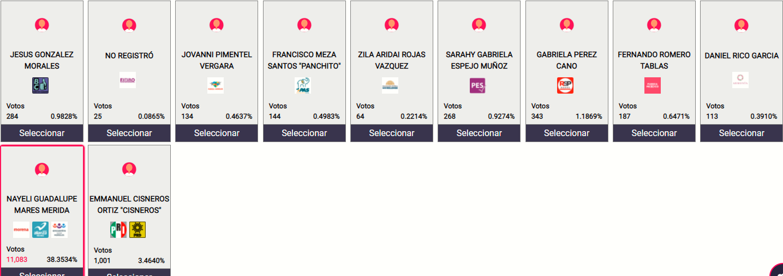This screenshot has height=276, width=783.
Task: Click the red RSP party logo
Action: coord(565,85)
